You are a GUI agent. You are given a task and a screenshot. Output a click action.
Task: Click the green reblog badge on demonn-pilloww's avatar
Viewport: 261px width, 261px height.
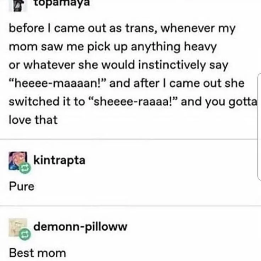tap(25, 234)
